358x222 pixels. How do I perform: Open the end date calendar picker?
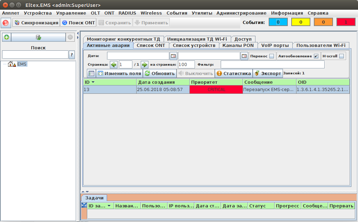point(244,56)
